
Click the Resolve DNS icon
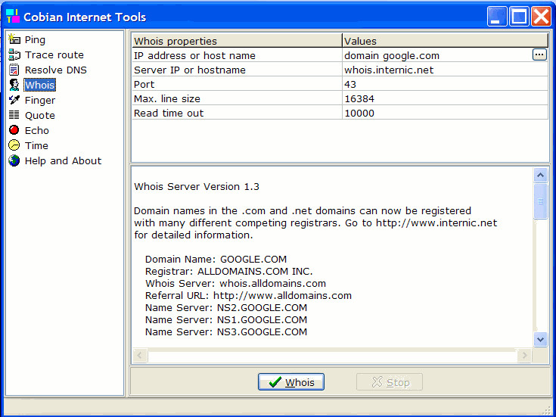(14, 70)
